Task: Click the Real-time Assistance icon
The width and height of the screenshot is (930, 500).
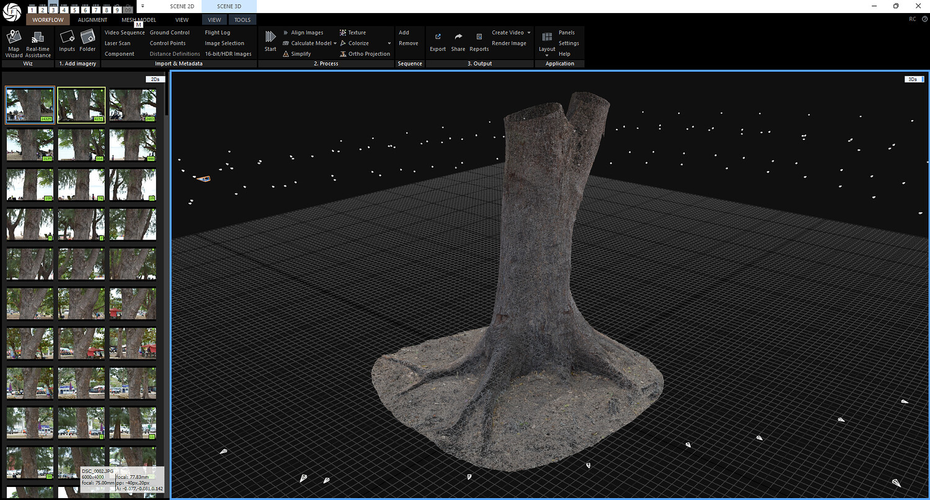Action: click(x=38, y=38)
